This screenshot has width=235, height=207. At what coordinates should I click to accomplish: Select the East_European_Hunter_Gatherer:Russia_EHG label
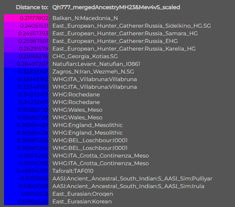[115, 41]
